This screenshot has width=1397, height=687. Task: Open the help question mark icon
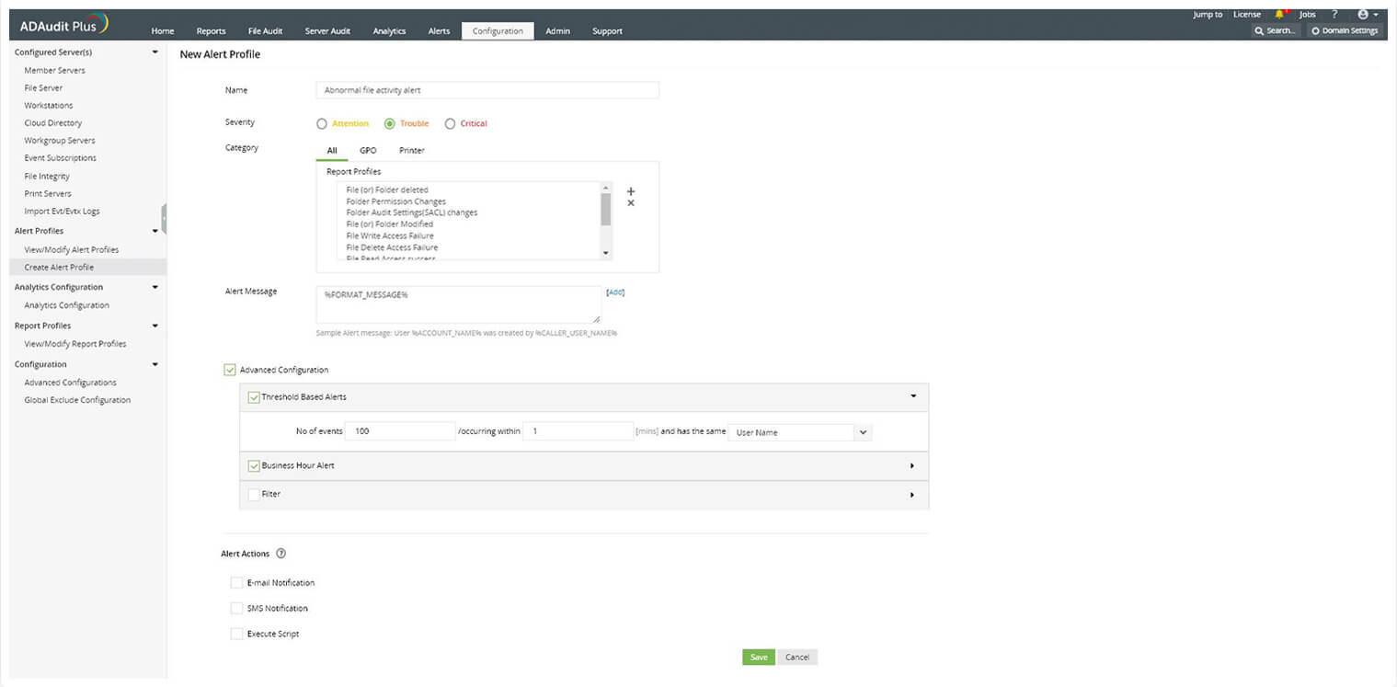(1334, 15)
